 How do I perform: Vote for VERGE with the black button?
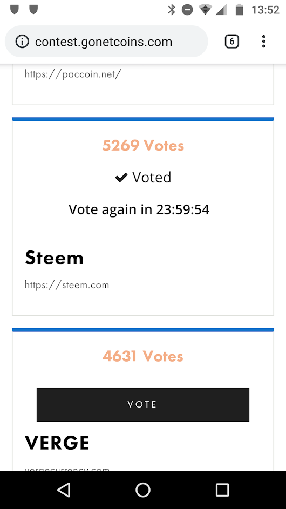143,404
